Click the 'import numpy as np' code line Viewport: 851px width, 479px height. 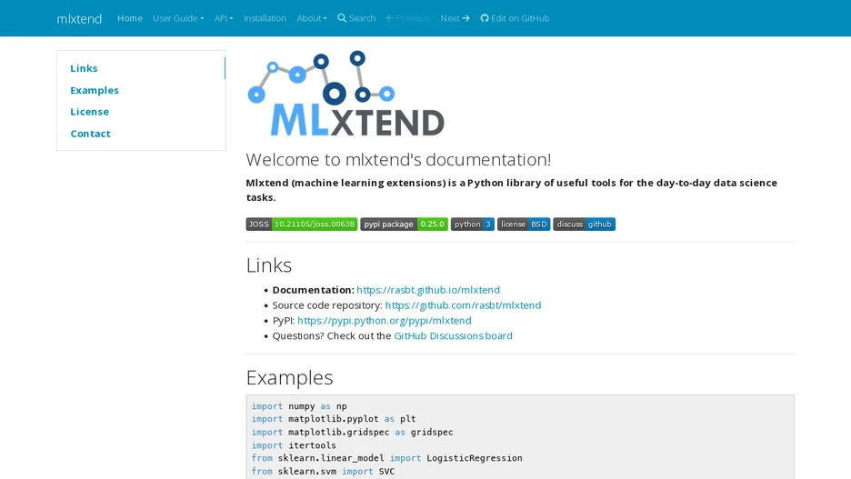point(299,405)
